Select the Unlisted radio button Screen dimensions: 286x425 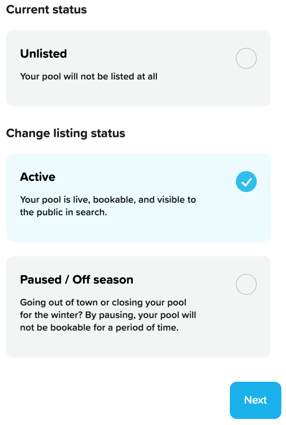pyautogui.click(x=246, y=59)
